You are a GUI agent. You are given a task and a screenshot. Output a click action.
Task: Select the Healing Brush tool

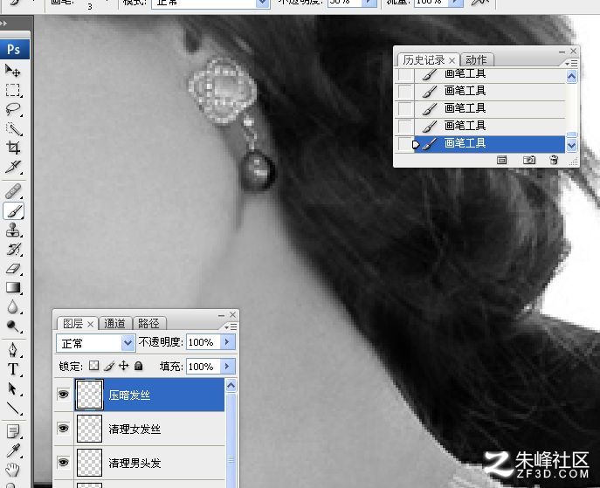13,191
